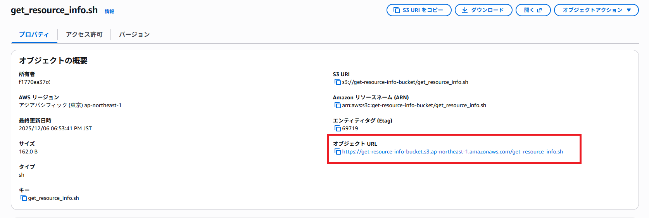Switch to the アクセス許可 tab
Viewport: 649px width, 218px height.
point(84,34)
